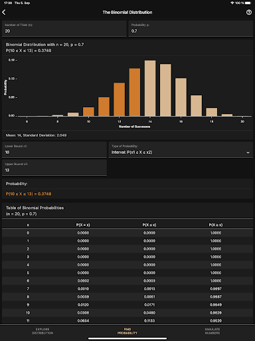Image resolution: width=255 pixels, height=341 pixels.
Task: Tap the back arrow icon
Action: click(4, 12)
